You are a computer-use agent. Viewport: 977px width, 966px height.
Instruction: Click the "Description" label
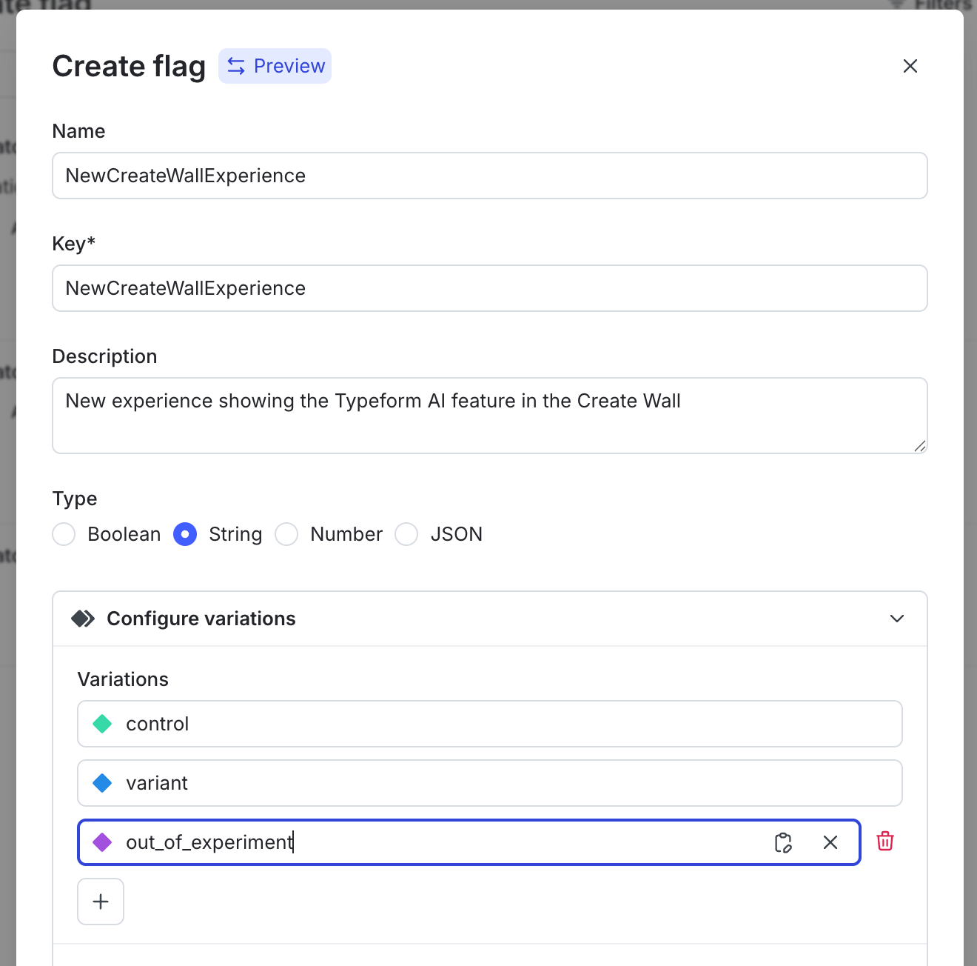104,356
